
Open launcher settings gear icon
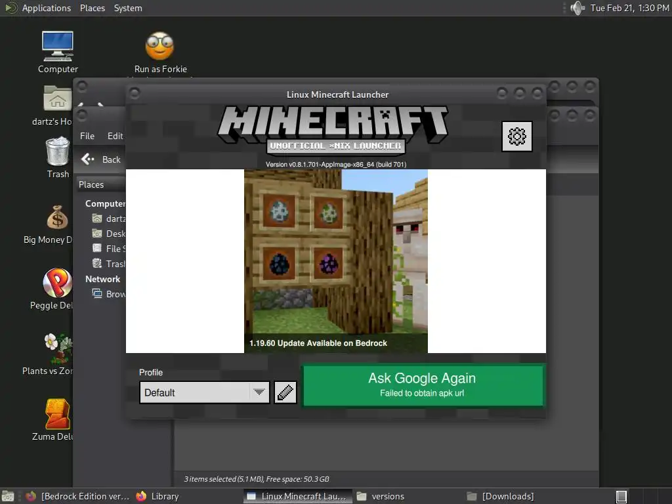click(x=517, y=136)
